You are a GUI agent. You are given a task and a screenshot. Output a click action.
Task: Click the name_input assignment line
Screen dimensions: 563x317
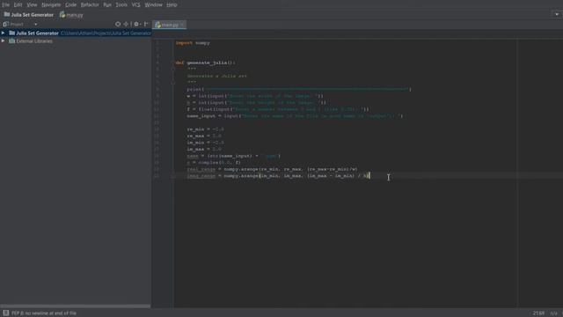(295, 116)
